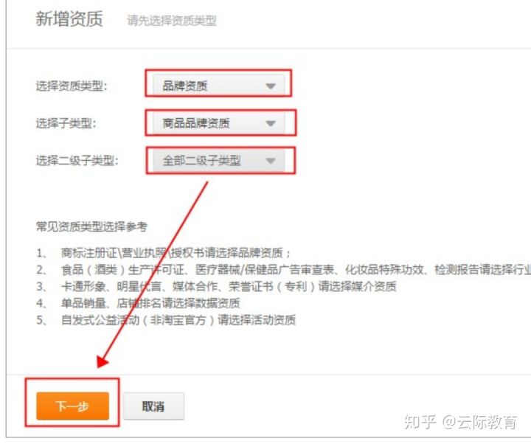
Task: Select reference line about 自发式公益活动 and 活动资质
Action: (x=166, y=319)
